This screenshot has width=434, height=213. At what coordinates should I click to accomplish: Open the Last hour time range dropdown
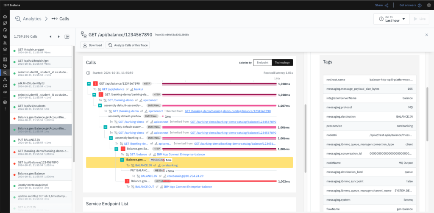coord(391,19)
